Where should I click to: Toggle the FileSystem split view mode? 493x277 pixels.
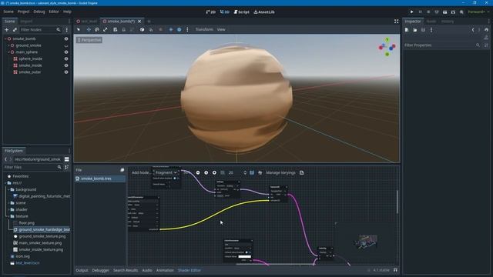[x=67, y=159]
